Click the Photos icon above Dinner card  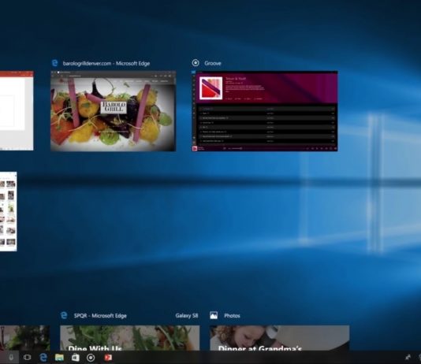[214, 315]
